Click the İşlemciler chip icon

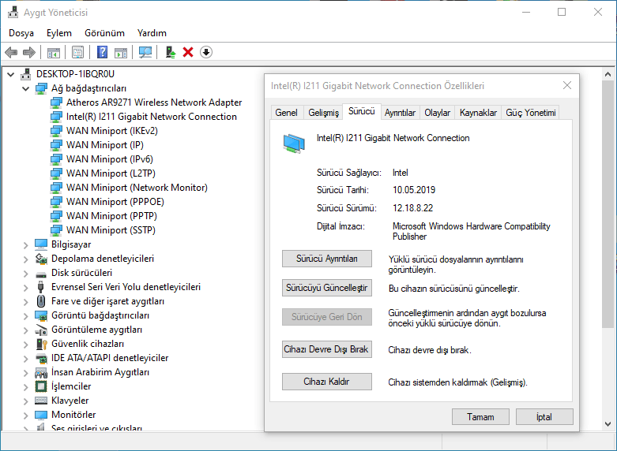(x=41, y=386)
